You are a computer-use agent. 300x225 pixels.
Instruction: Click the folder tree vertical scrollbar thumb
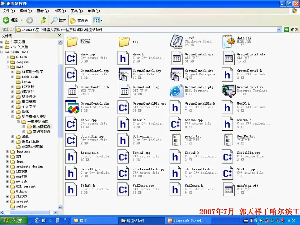click(60, 101)
